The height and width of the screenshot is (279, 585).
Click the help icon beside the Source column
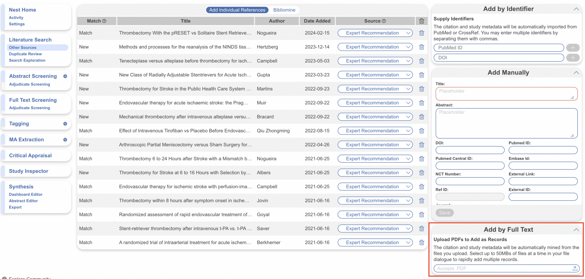tap(384, 21)
